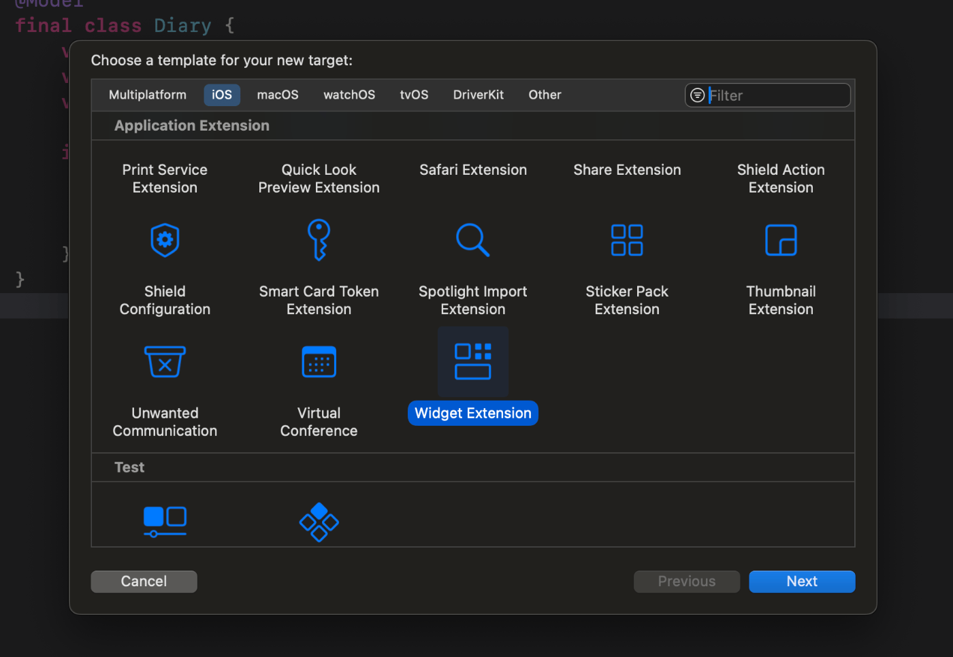
Task: Click the Thumbnail Extension label
Action: pos(781,301)
